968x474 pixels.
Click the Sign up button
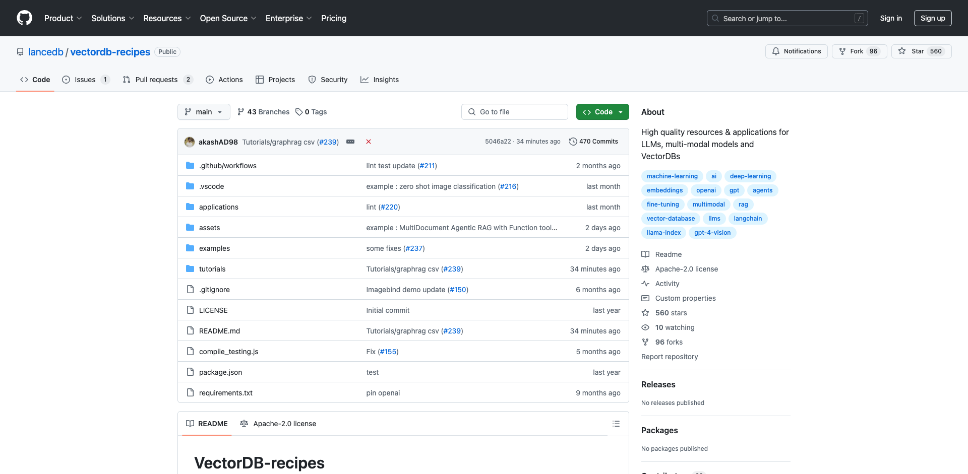tap(932, 18)
